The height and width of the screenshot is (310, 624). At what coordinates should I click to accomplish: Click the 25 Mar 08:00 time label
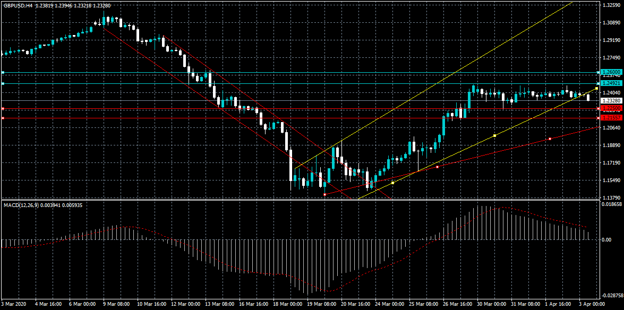pyautogui.click(x=424, y=304)
